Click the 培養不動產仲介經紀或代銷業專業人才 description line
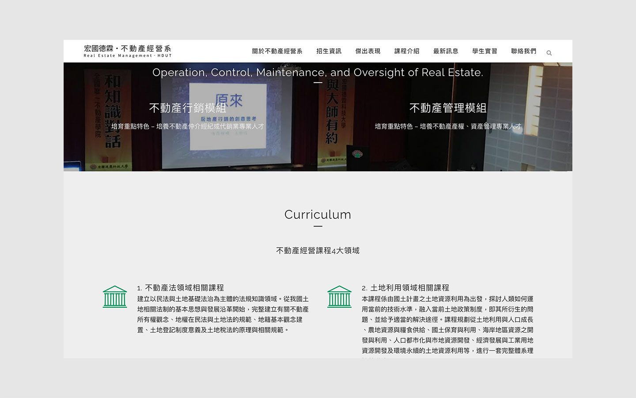This screenshot has width=636, height=398. click(188, 126)
